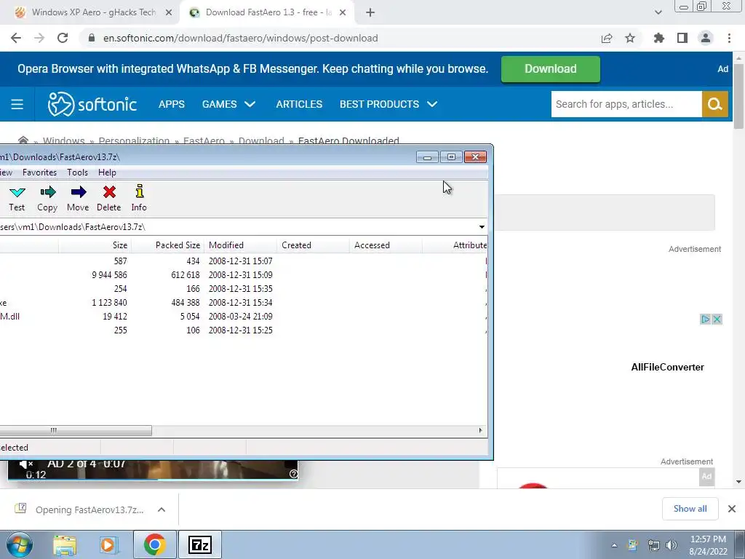Click Softonic logo
The image size is (745, 559).
(92, 104)
